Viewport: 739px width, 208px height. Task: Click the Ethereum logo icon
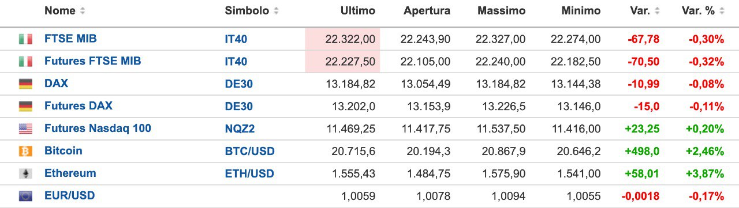pos(25,173)
